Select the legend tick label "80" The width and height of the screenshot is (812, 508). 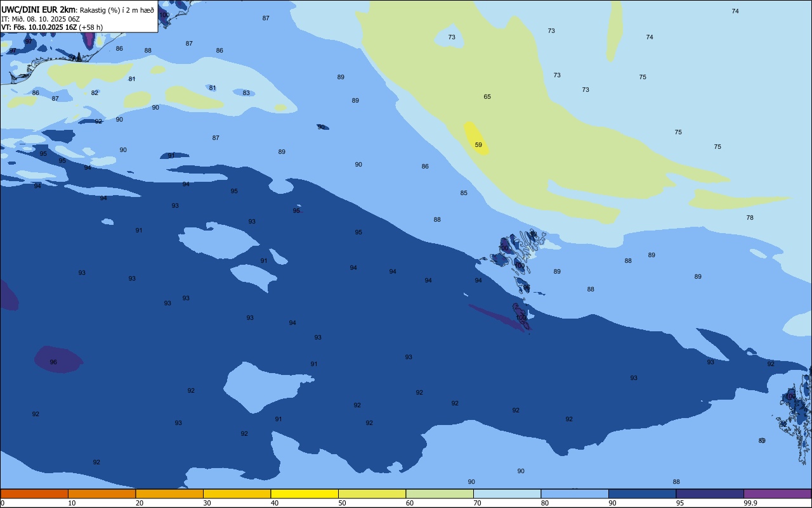coord(545,503)
